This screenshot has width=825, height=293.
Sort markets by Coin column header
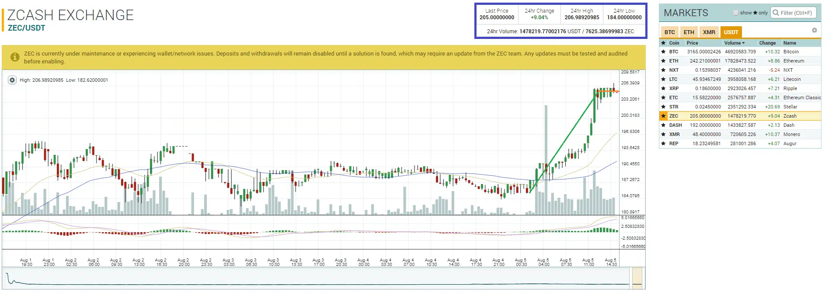[674, 43]
